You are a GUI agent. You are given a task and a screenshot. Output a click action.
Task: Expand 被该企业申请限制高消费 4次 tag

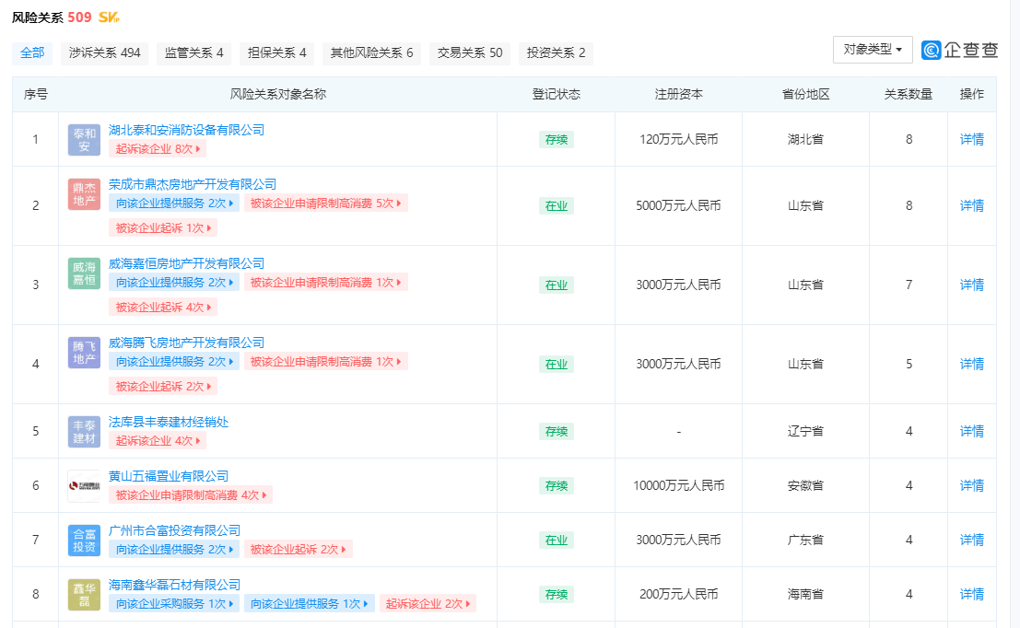click(x=191, y=495)
